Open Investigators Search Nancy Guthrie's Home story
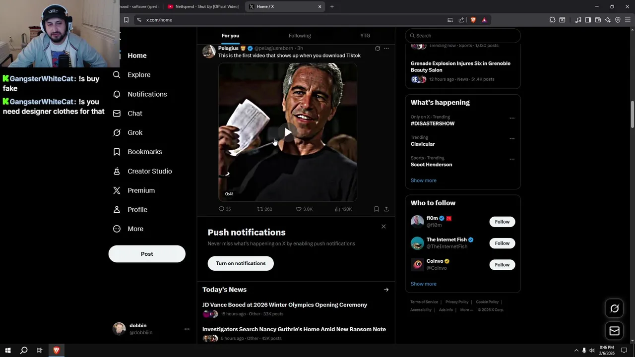The width and height of the screenshot is (635, 357). pyautogui.click(x=294, y=329)
